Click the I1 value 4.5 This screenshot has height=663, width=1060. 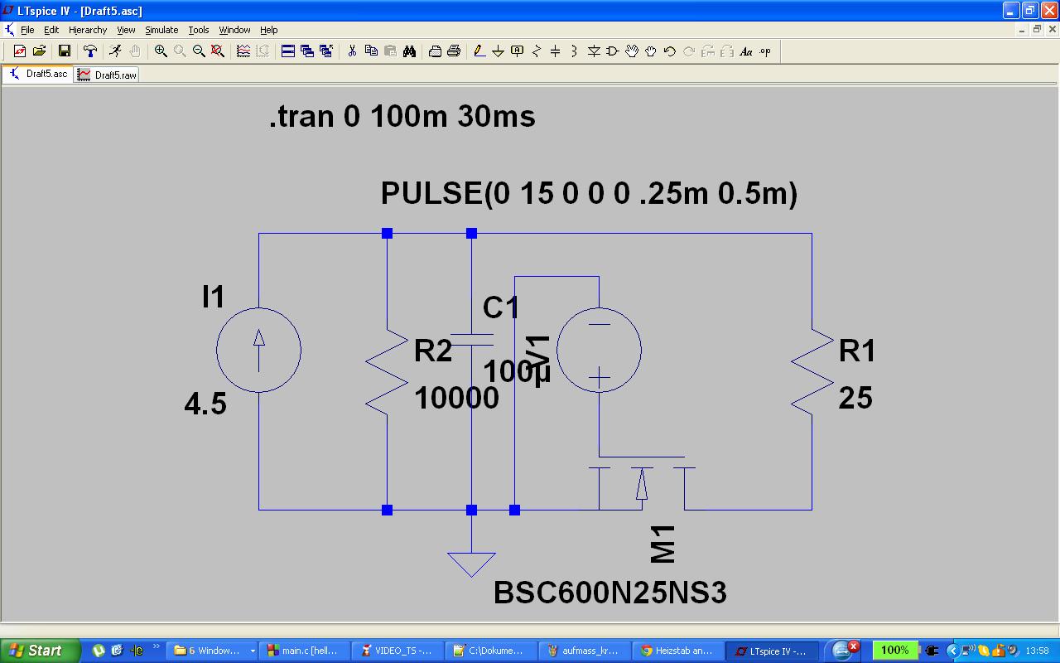(205, 404)
